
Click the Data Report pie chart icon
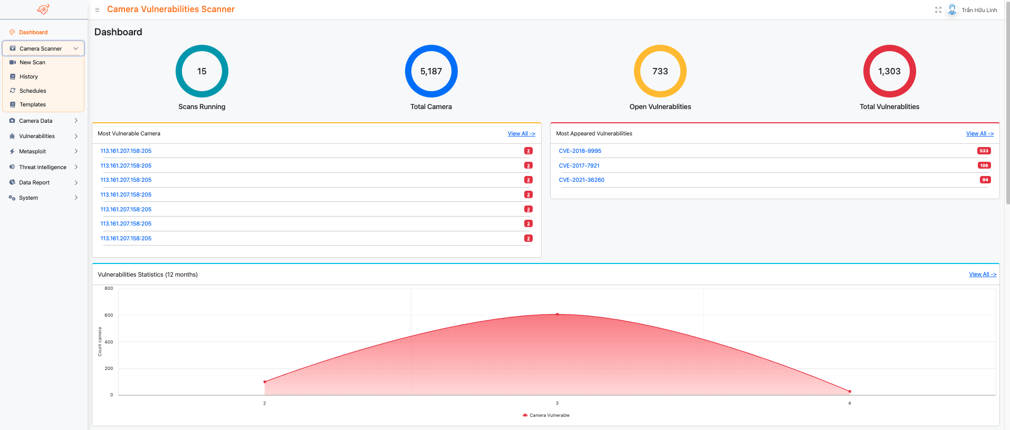12,182
